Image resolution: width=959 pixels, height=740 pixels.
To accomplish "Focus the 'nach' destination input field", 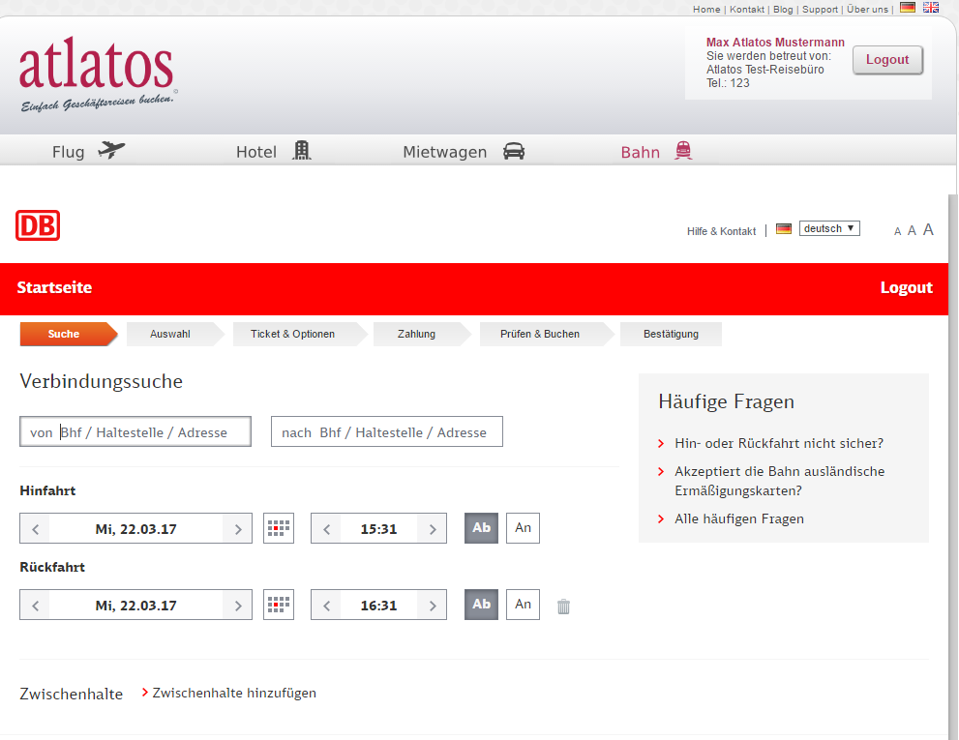I will pos(387,432).
